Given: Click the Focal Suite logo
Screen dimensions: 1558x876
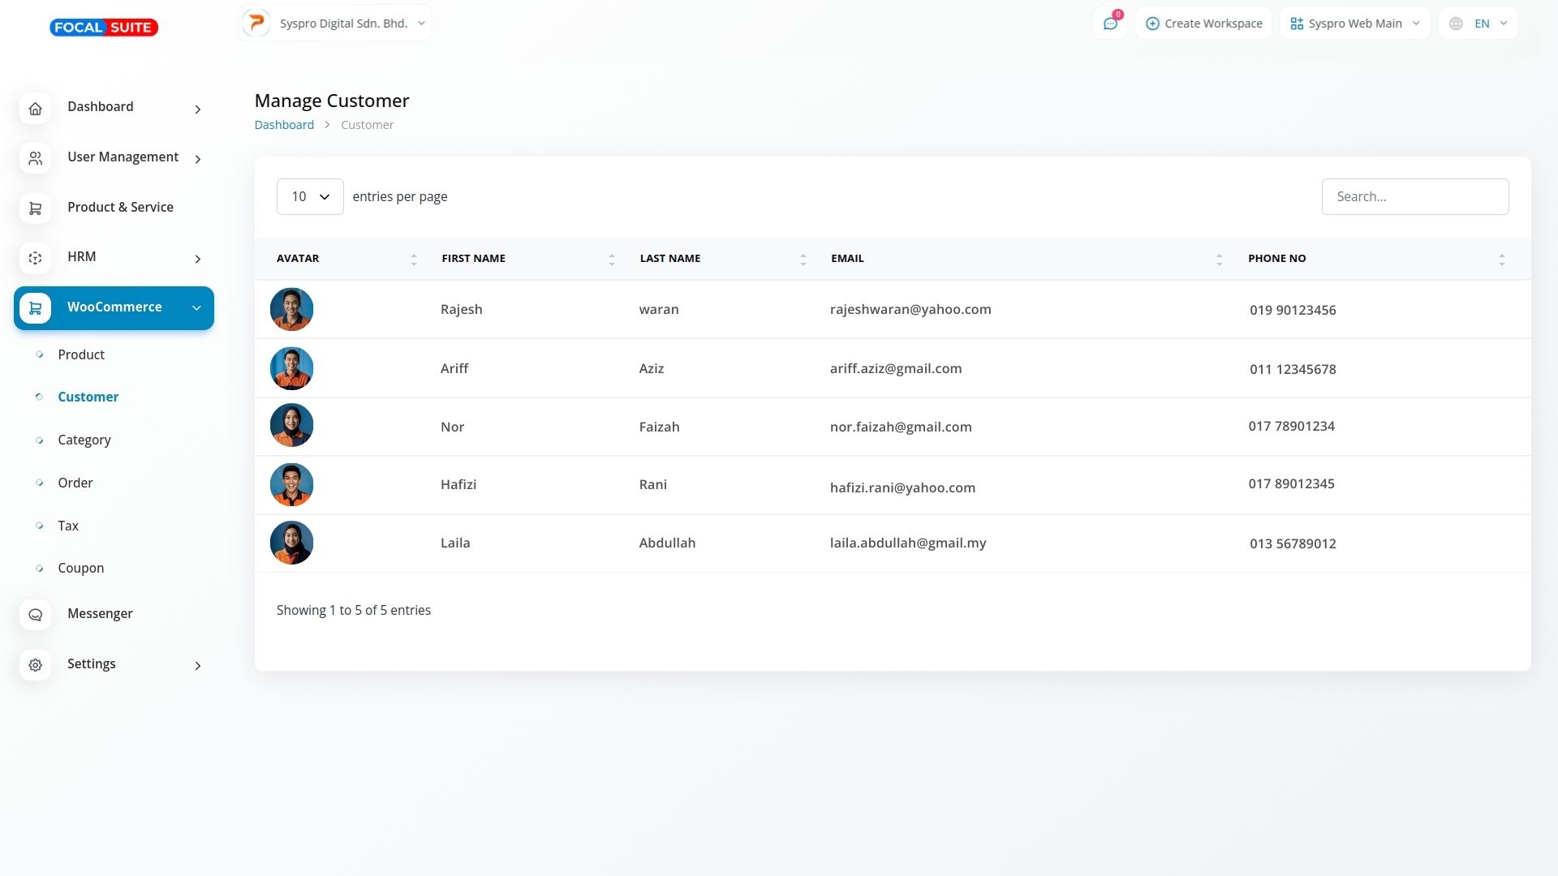Looking at the screenshot, I should pyautogui.click(x=104, y=28).
